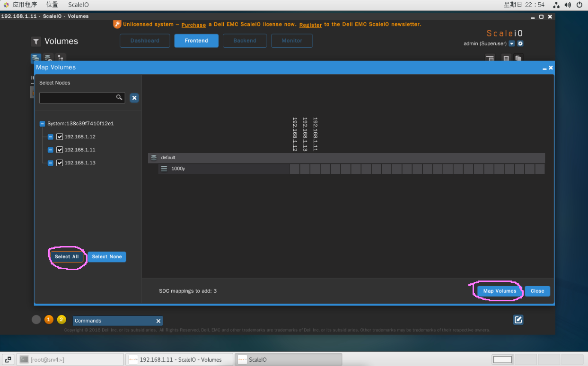
Task: Switch to the Dashboard tab
Action: 145,41
